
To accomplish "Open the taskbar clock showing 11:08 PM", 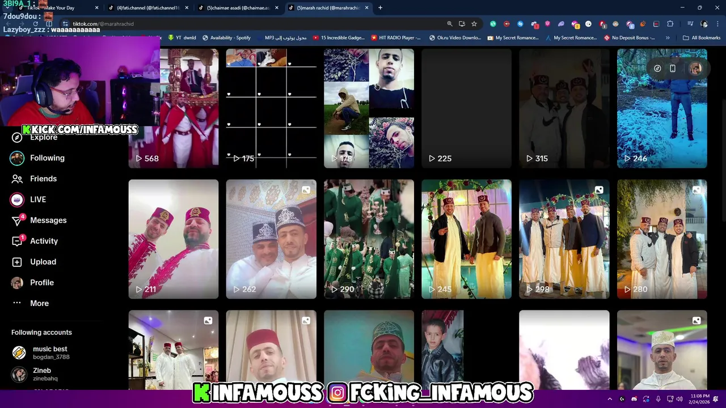I will [x=700, y=399].
